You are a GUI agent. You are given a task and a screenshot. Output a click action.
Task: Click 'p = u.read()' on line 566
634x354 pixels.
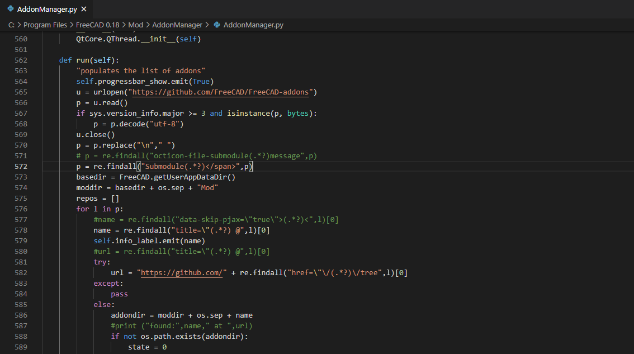(x=102, y=103)
